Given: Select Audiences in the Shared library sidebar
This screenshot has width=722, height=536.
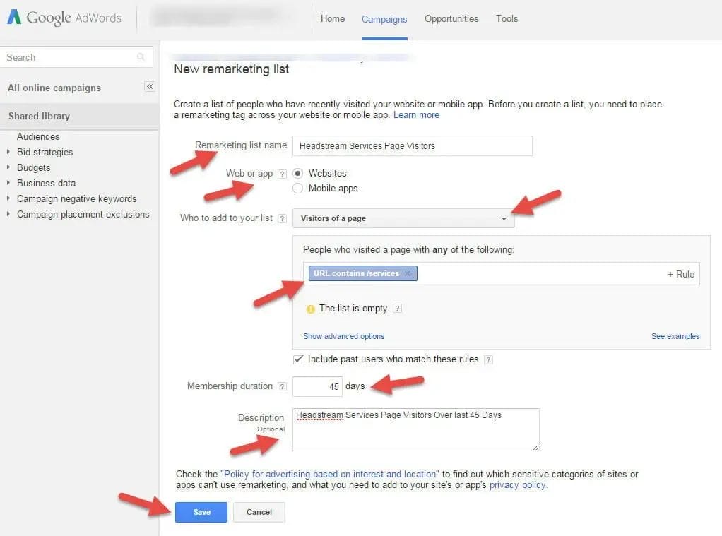Looking at the screenshot, I should [x=38, y=136].
